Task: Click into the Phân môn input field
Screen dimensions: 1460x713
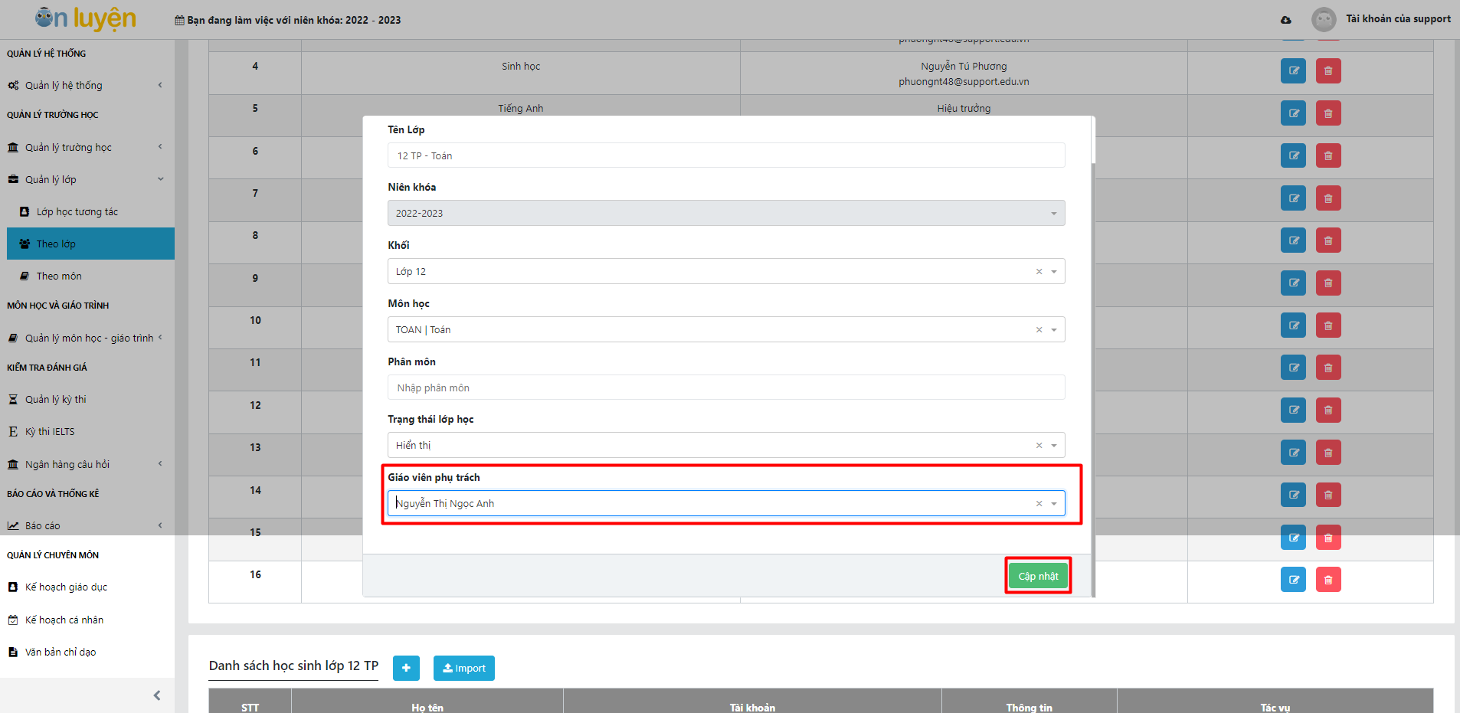Action: click(x=725, y=388)
